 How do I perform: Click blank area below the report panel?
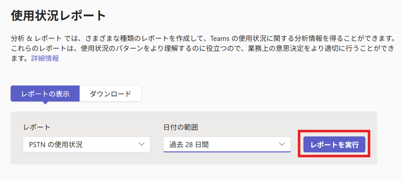point(194,172)
